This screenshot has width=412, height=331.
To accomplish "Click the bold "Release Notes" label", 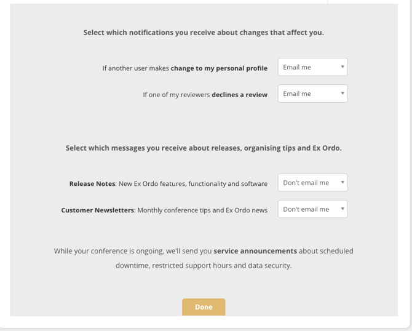I will click(x=92, y=183).
